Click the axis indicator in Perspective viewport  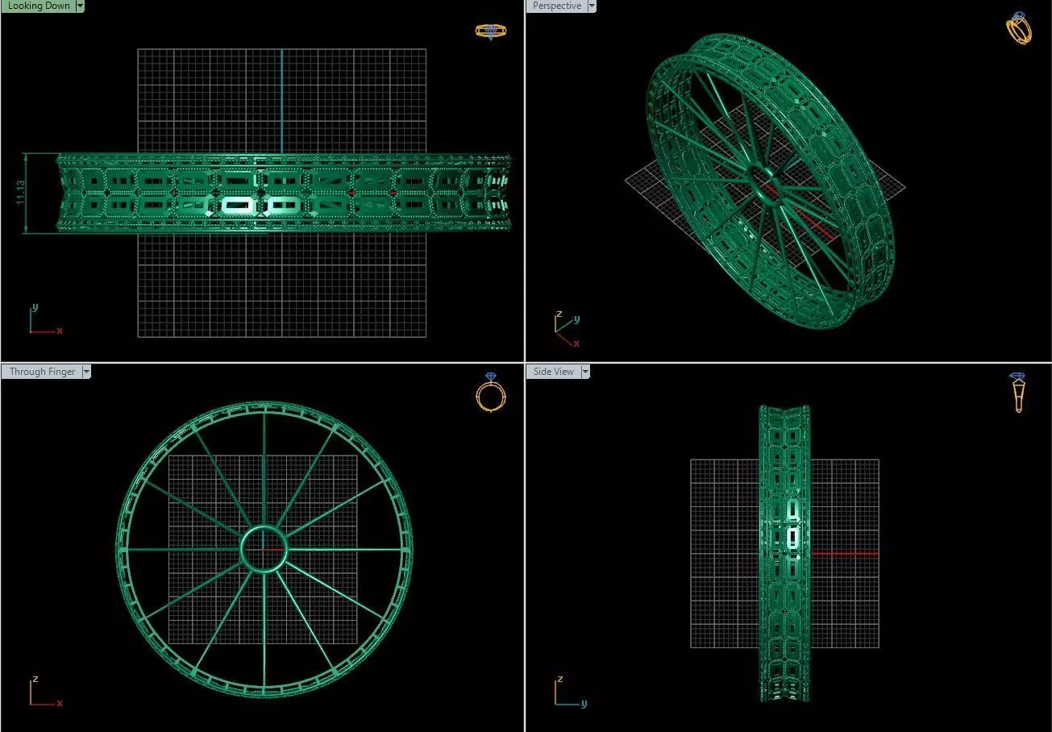click(x=568, y=329)
